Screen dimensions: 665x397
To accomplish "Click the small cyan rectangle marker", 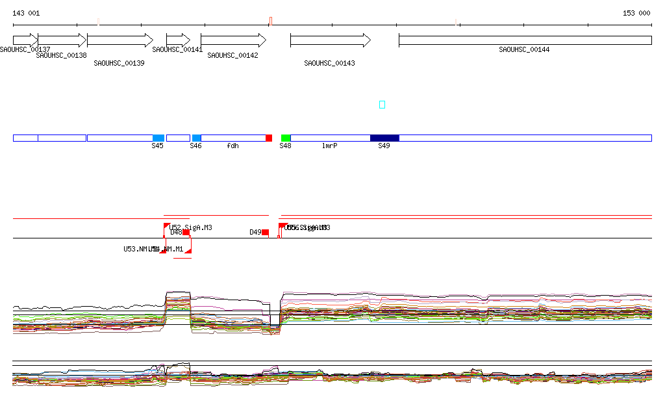I will (382, 105).
